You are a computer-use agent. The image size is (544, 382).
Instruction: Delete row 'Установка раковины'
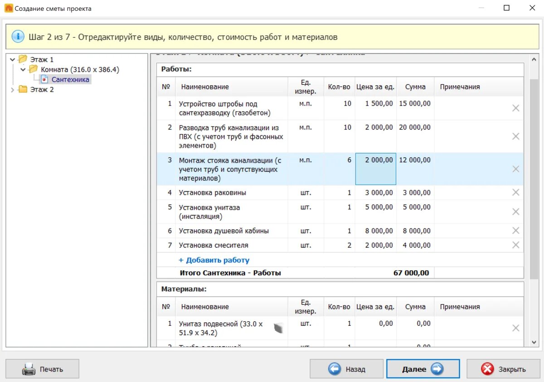pyautogui.click(x=515, y=193)
